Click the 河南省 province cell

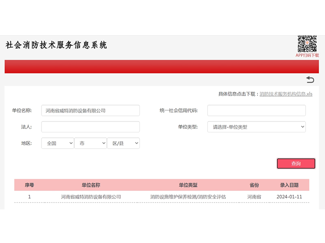(x=254, y=197)
